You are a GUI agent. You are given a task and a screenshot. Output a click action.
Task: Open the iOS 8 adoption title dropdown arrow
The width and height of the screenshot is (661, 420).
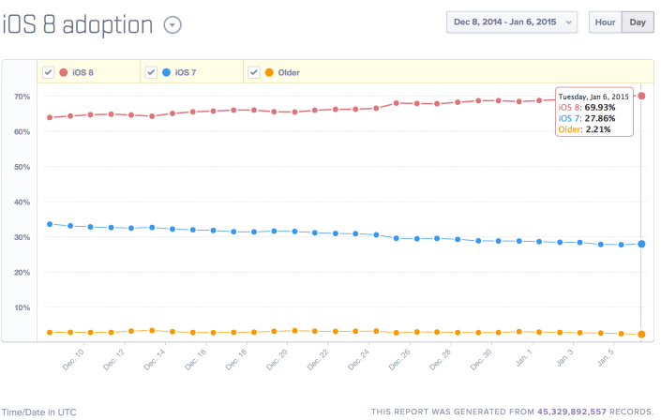(x=173, y=24)
